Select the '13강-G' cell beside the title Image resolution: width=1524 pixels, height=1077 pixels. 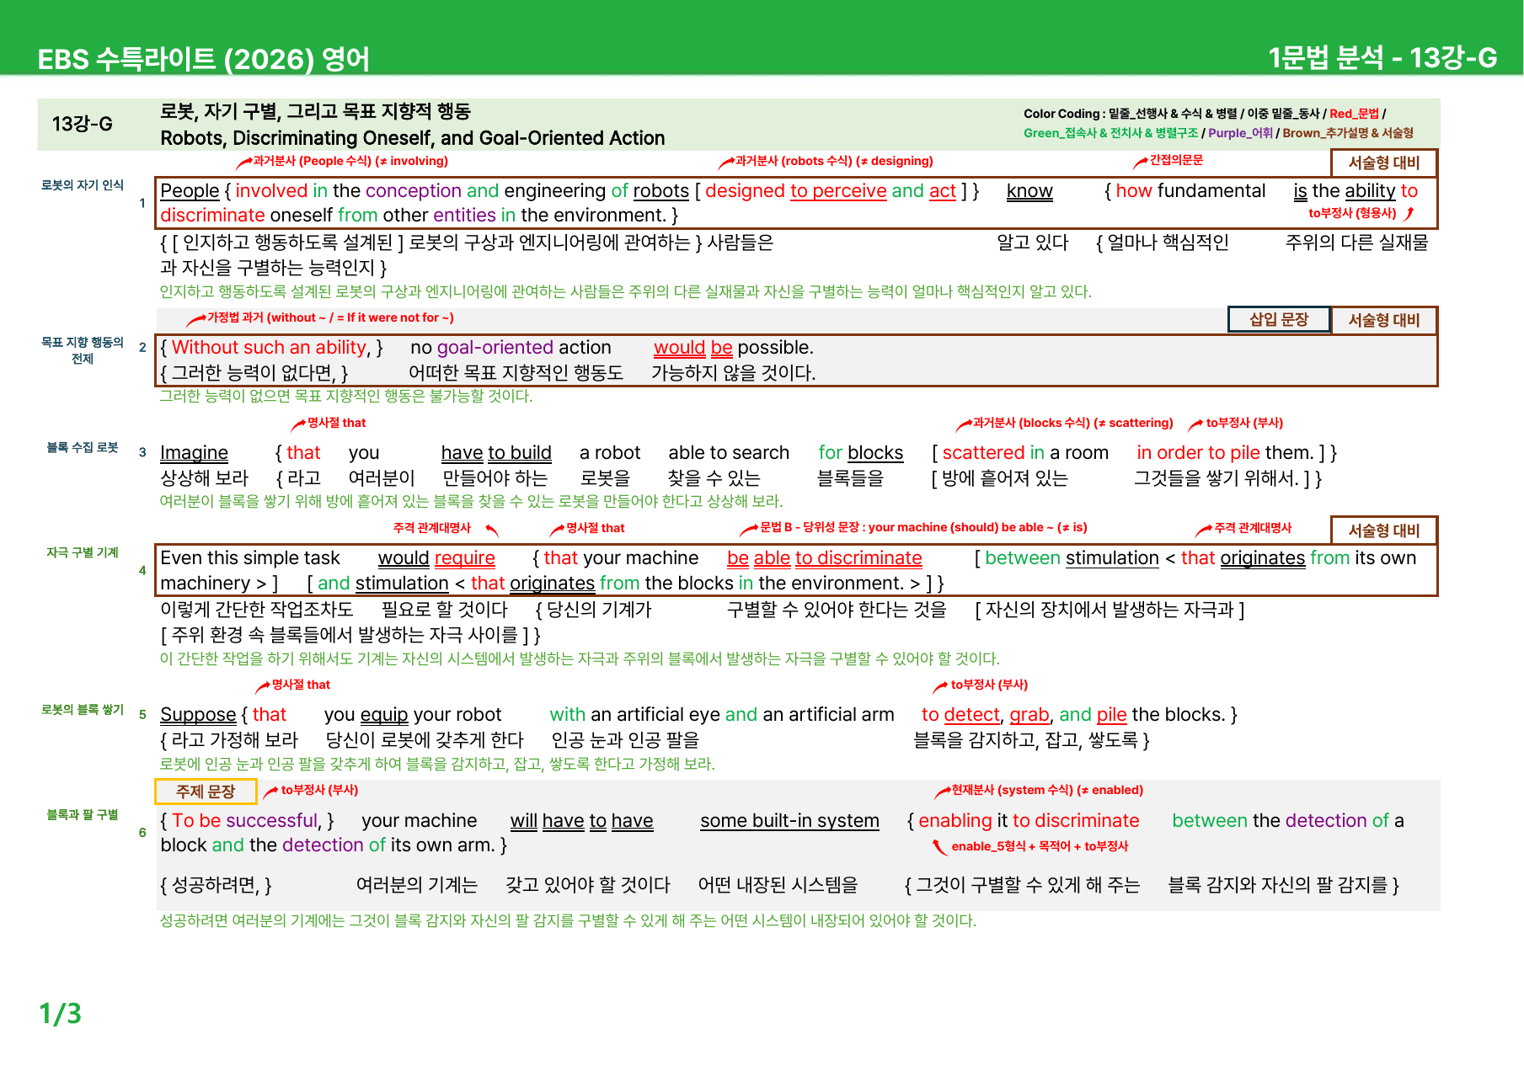pos(83,124)
